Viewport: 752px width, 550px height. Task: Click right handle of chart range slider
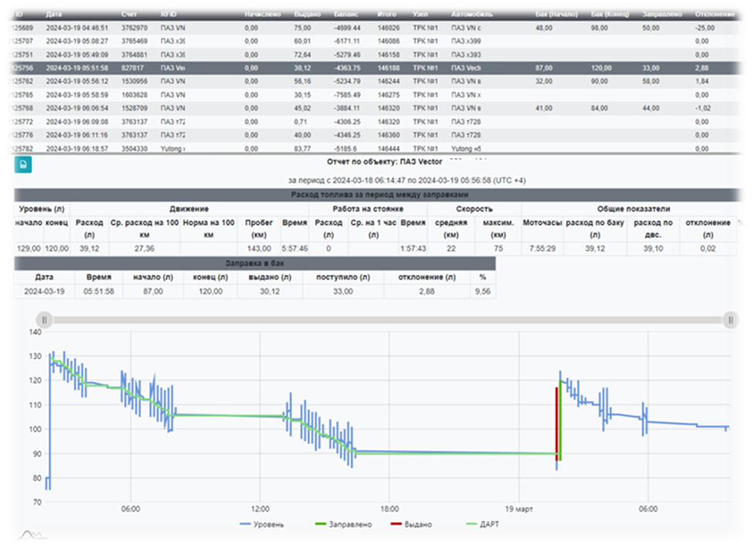click(730, 320)
